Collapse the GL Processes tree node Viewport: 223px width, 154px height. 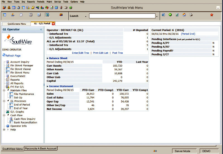click(x=4, y=101)
